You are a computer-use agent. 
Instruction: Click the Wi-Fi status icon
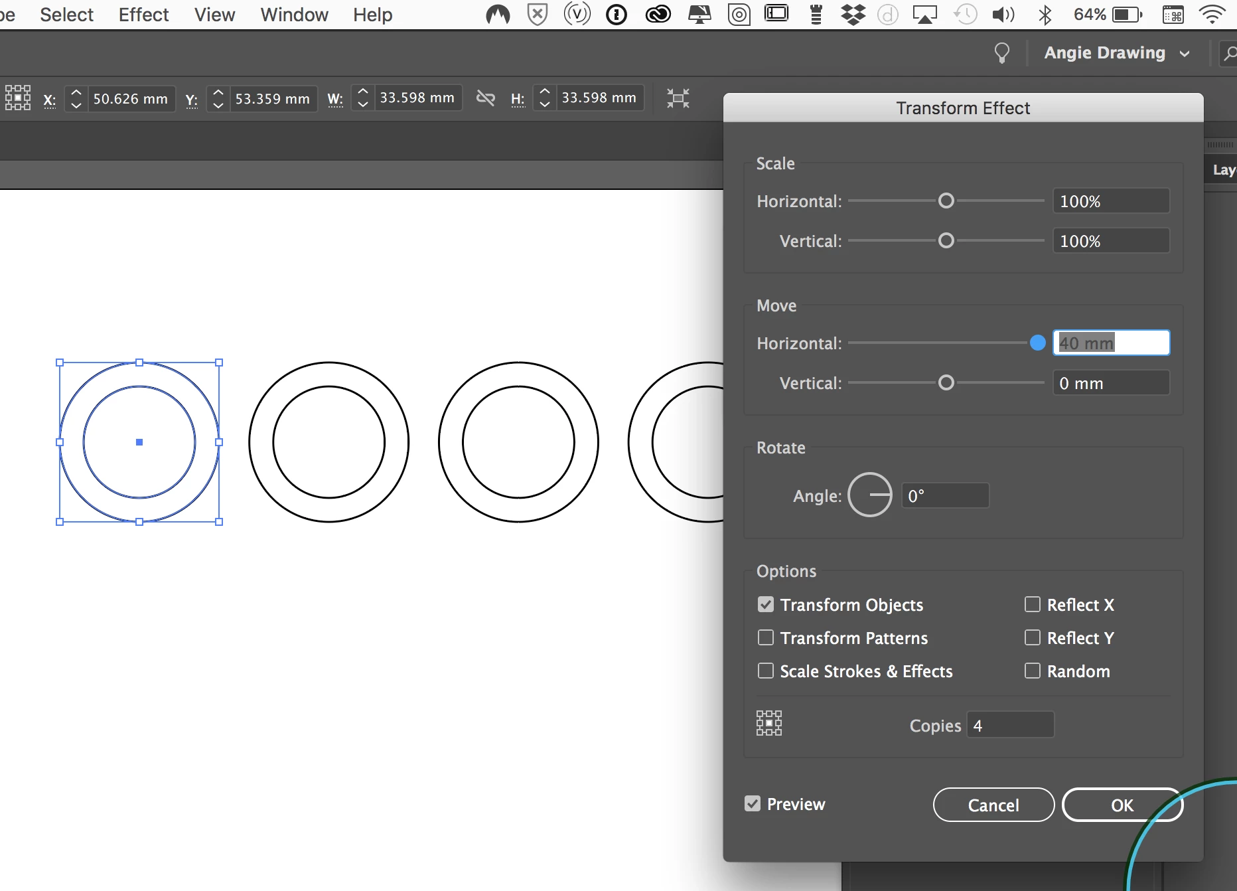pos(1212,14)
